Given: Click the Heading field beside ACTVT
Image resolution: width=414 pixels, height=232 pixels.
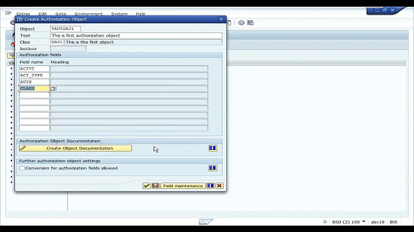Looking at the screenshot, I should (129, 68).
